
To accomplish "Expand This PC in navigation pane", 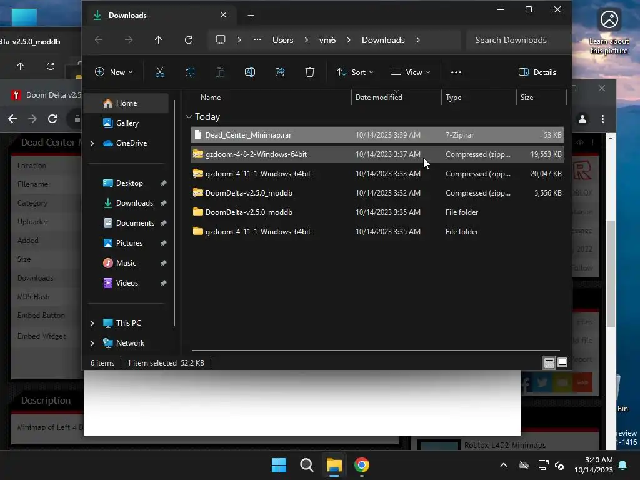I will coord(92,323).
